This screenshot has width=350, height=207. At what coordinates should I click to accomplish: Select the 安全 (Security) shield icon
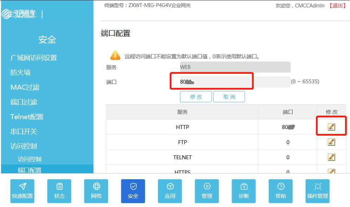point(133,191)
